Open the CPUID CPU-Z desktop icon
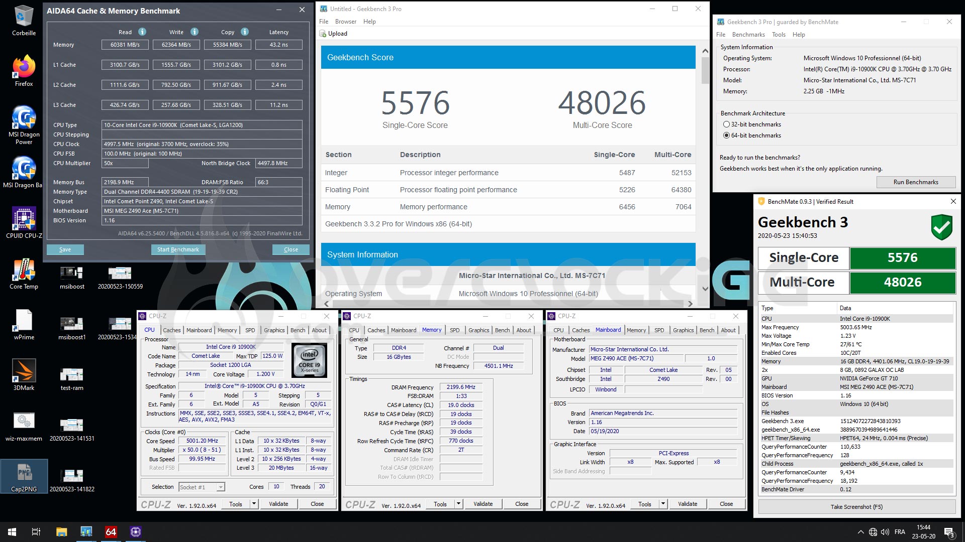 [x=24, y=222]
